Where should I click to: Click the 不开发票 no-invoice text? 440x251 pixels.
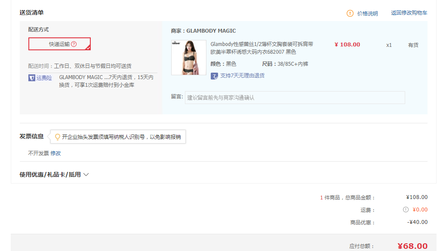click(38, 153)
